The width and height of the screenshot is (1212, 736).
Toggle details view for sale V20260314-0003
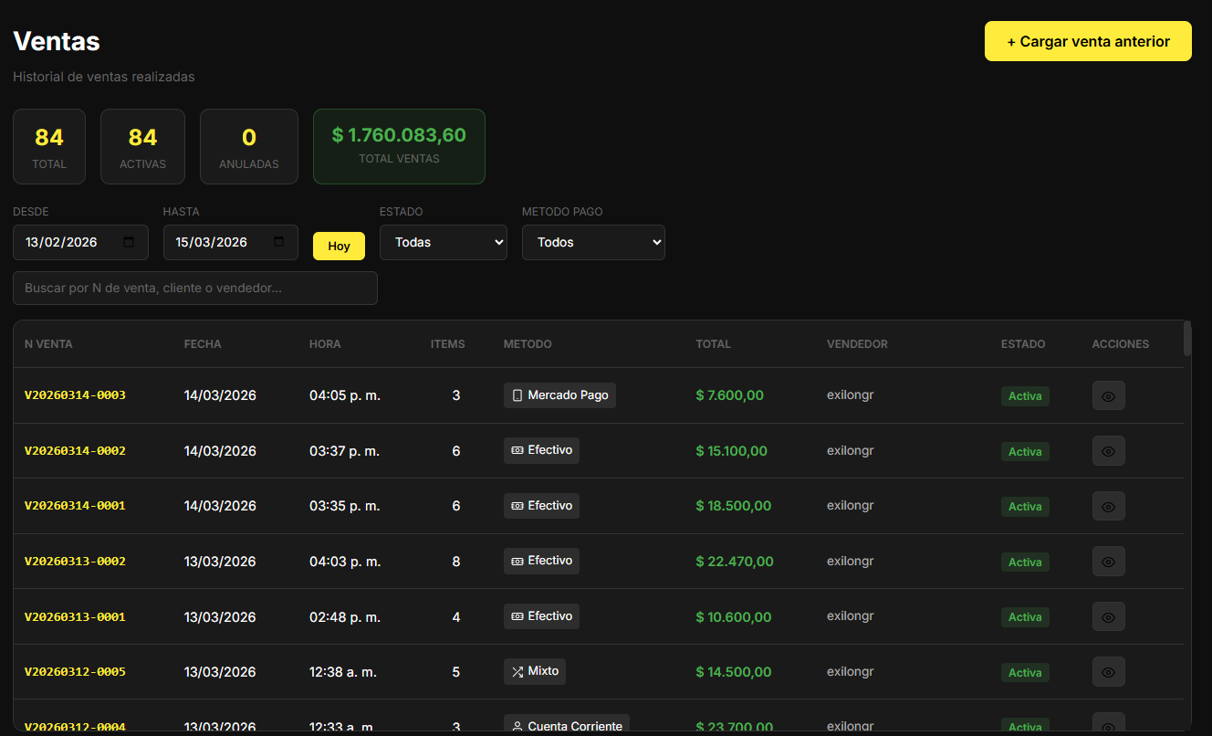(x=1108, y=395)
